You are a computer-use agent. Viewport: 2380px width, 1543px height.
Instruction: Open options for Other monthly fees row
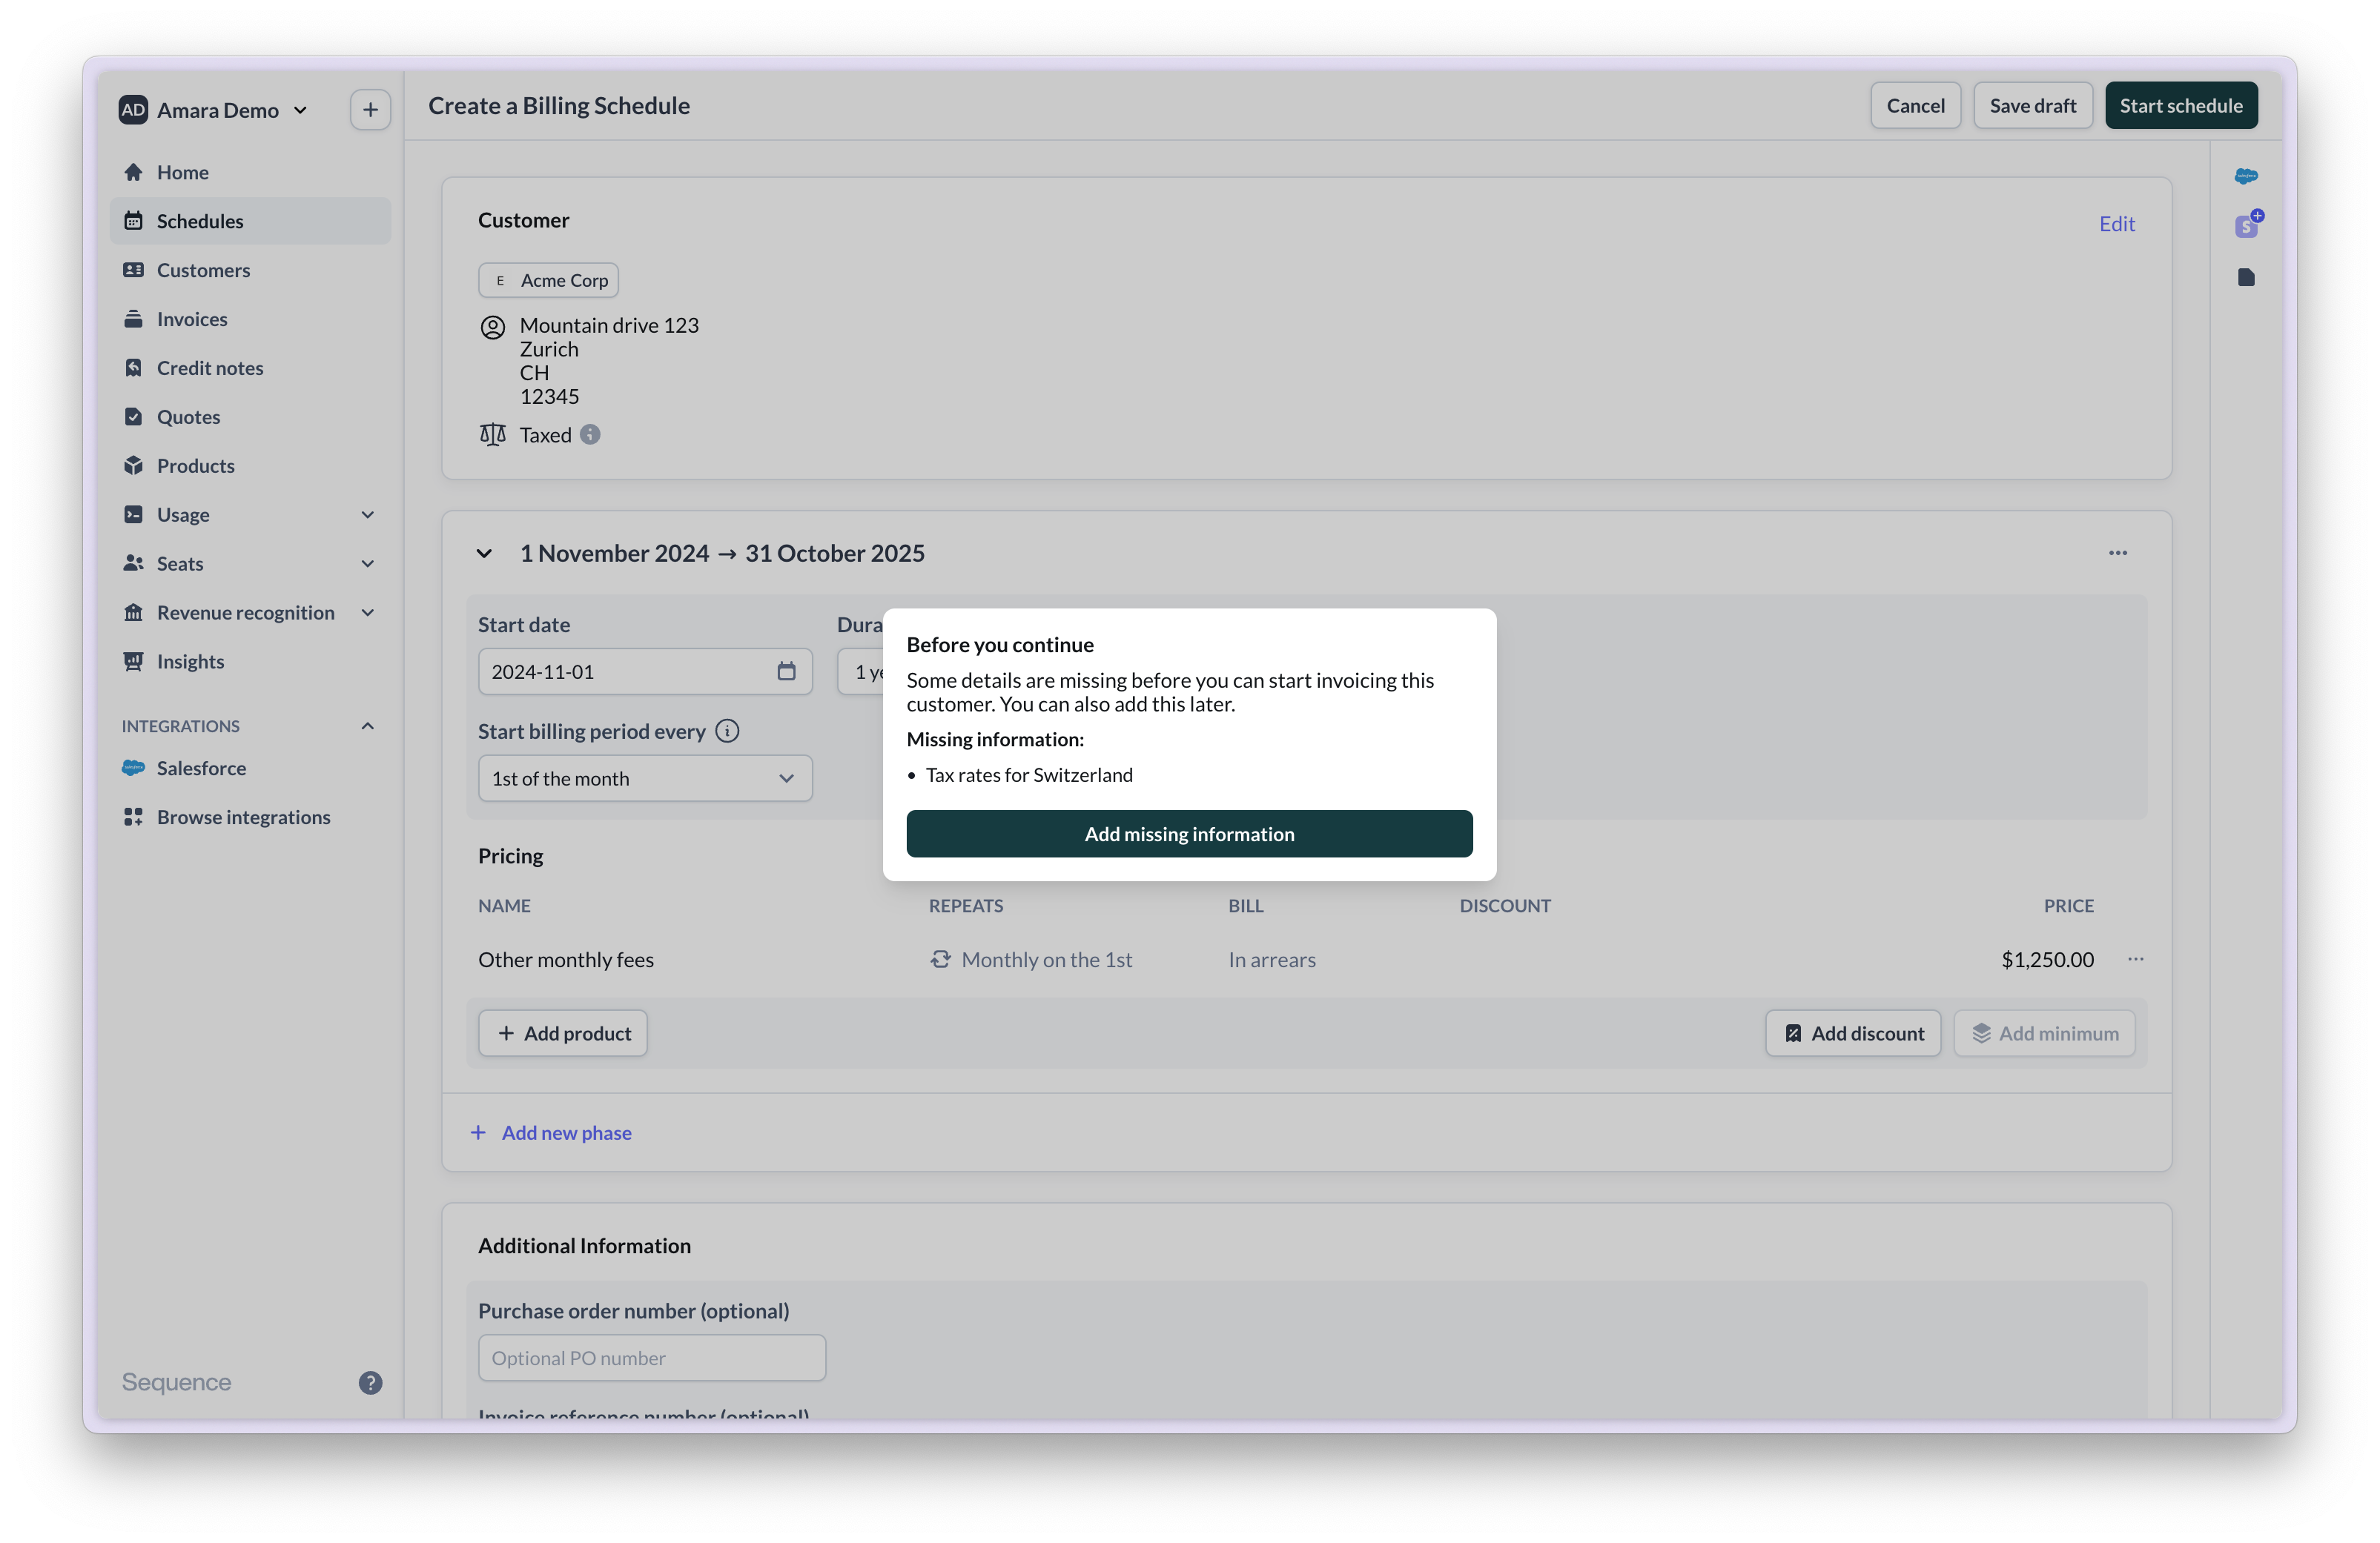(x=2136, y=960)
